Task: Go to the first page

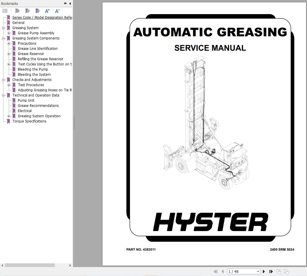Action: pyautogui.click(x=216, y=271)
